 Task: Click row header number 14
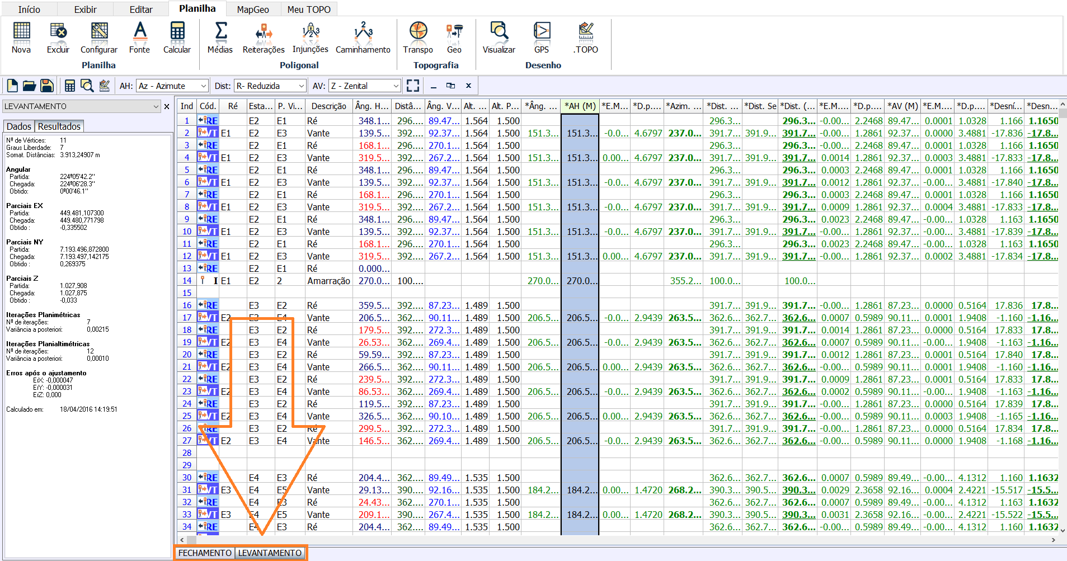[187, 281]
